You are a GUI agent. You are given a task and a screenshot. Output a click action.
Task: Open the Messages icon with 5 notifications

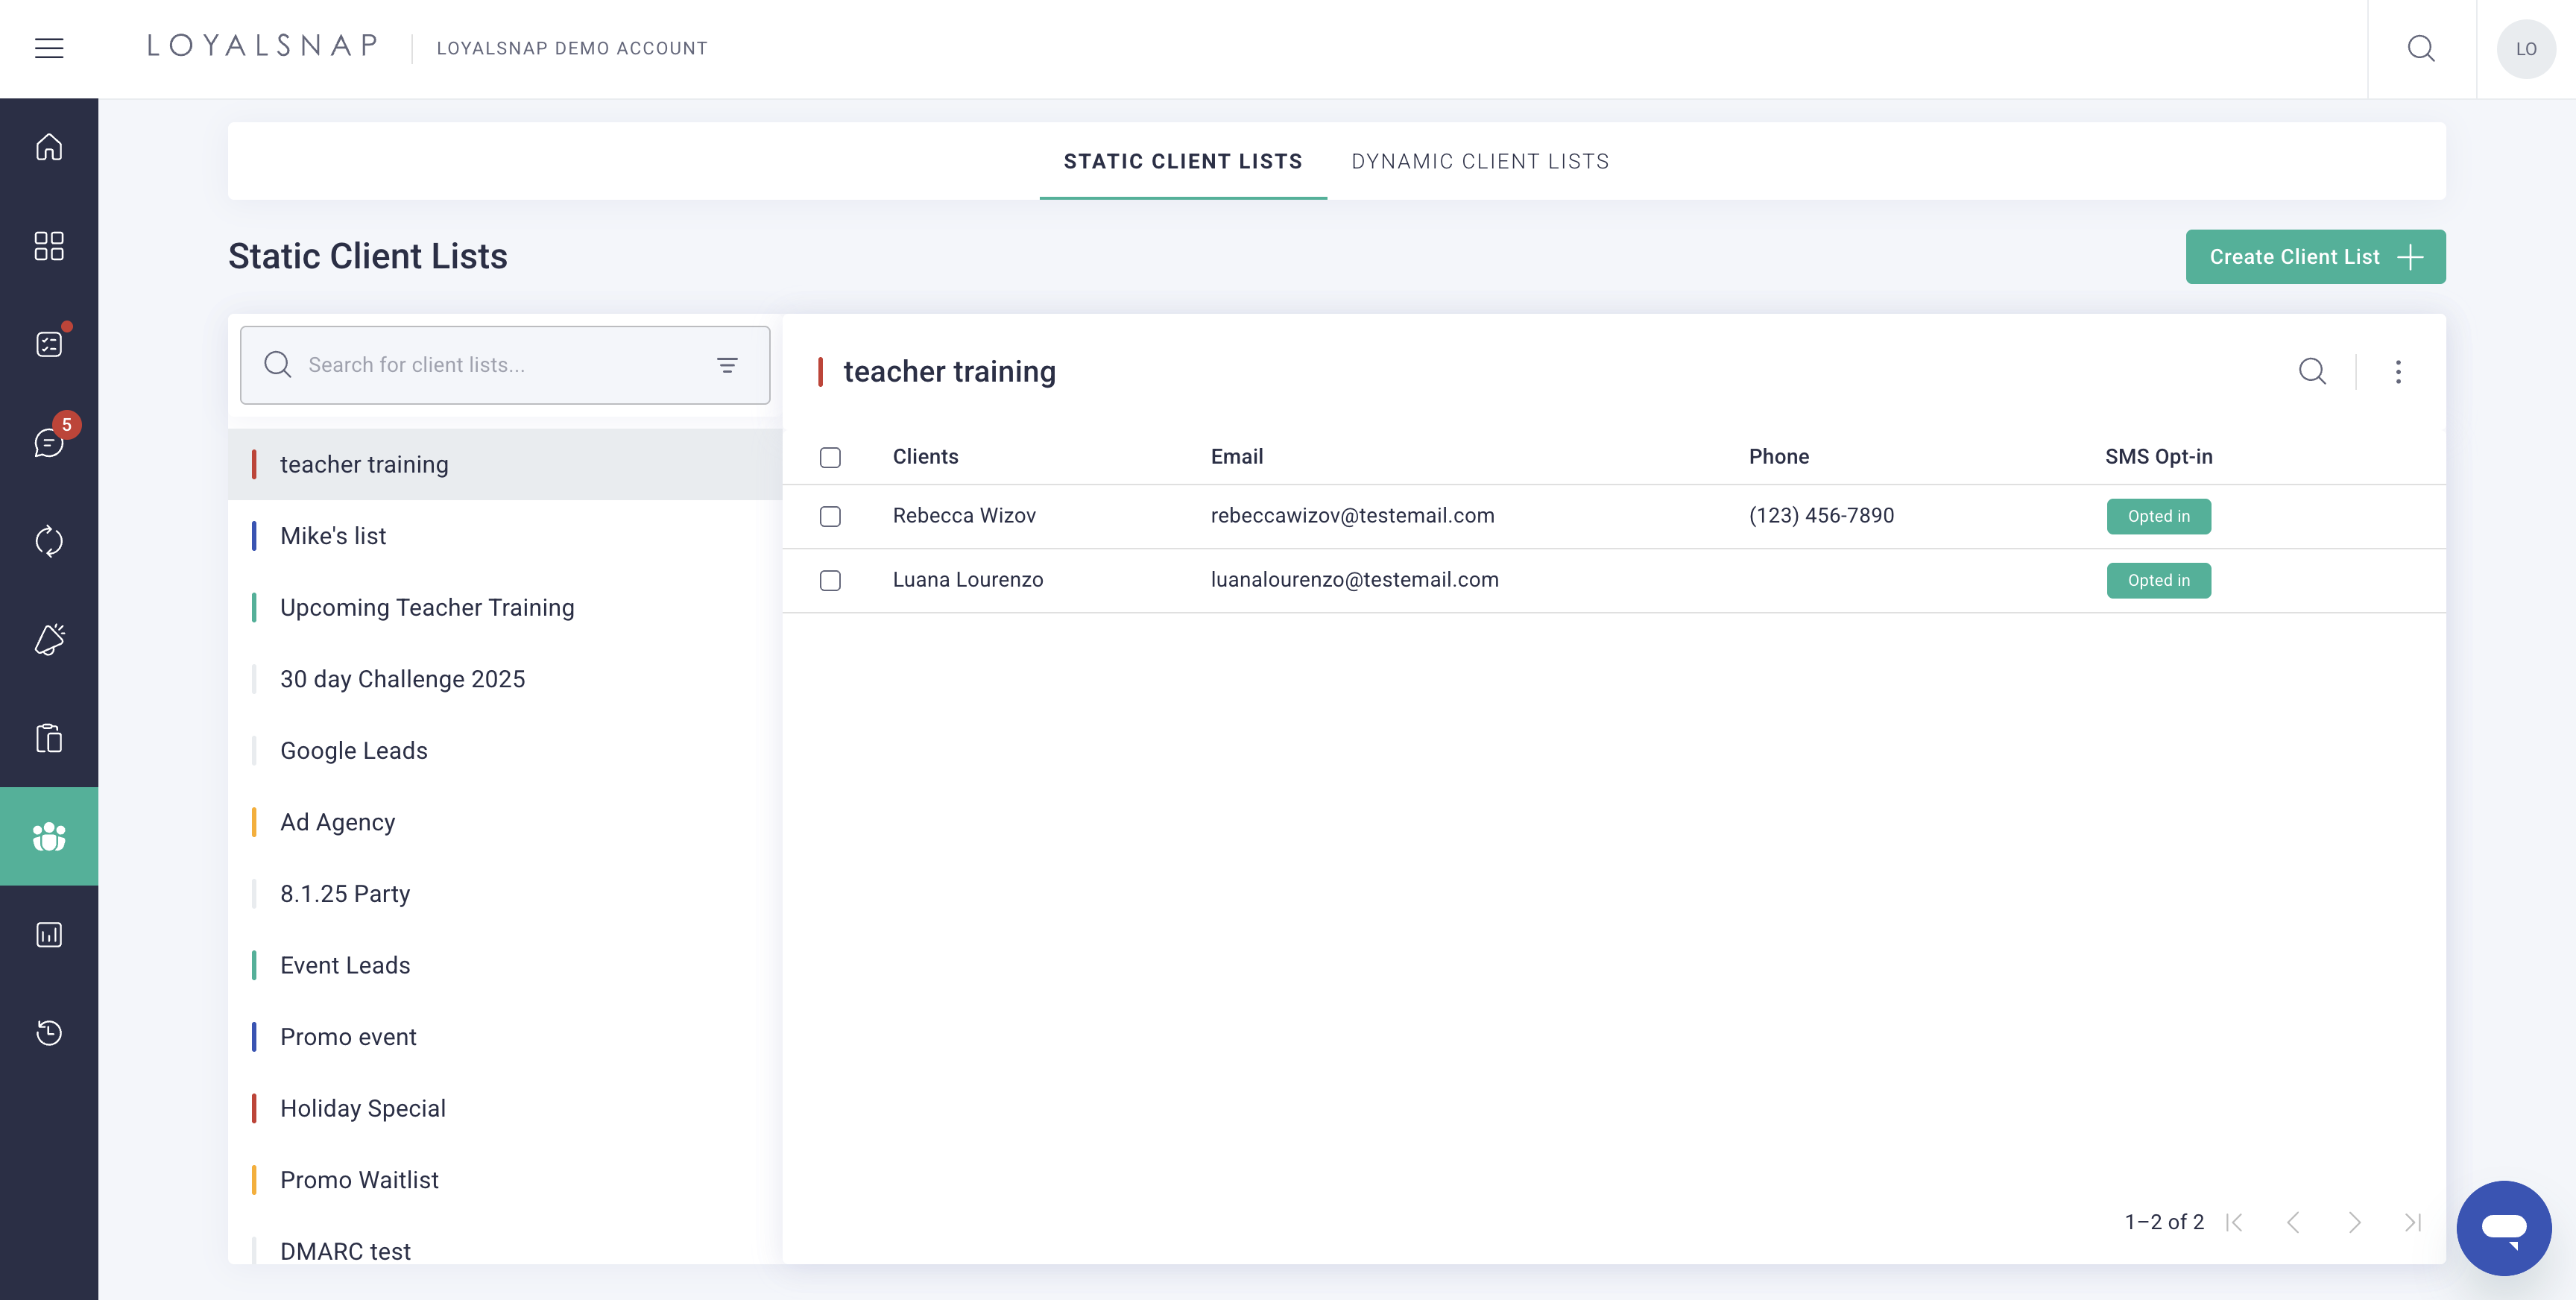click(49, 443)
